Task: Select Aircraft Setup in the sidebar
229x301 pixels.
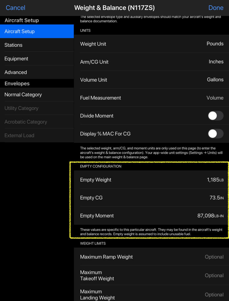Action: point(37,31)
